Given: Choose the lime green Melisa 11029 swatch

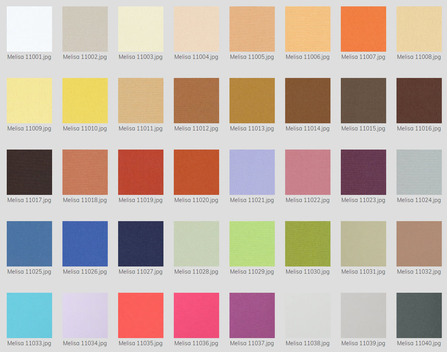Looking at the screenshot, I should pos(252,244).
